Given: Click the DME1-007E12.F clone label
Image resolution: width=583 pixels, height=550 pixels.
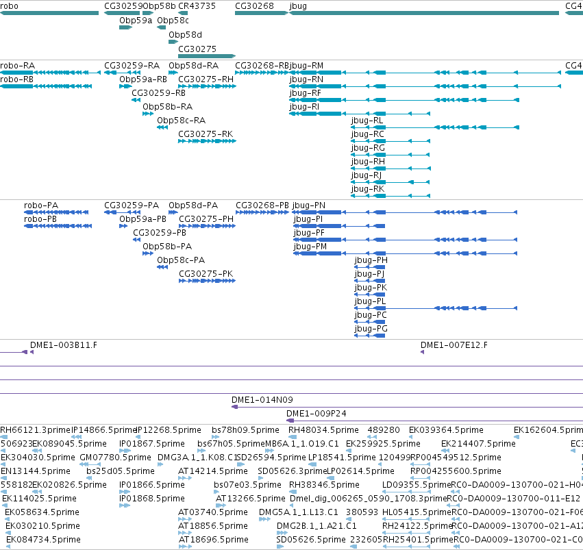Looking at the screenshot, I should pyautogui.click(x=454, y=345).
